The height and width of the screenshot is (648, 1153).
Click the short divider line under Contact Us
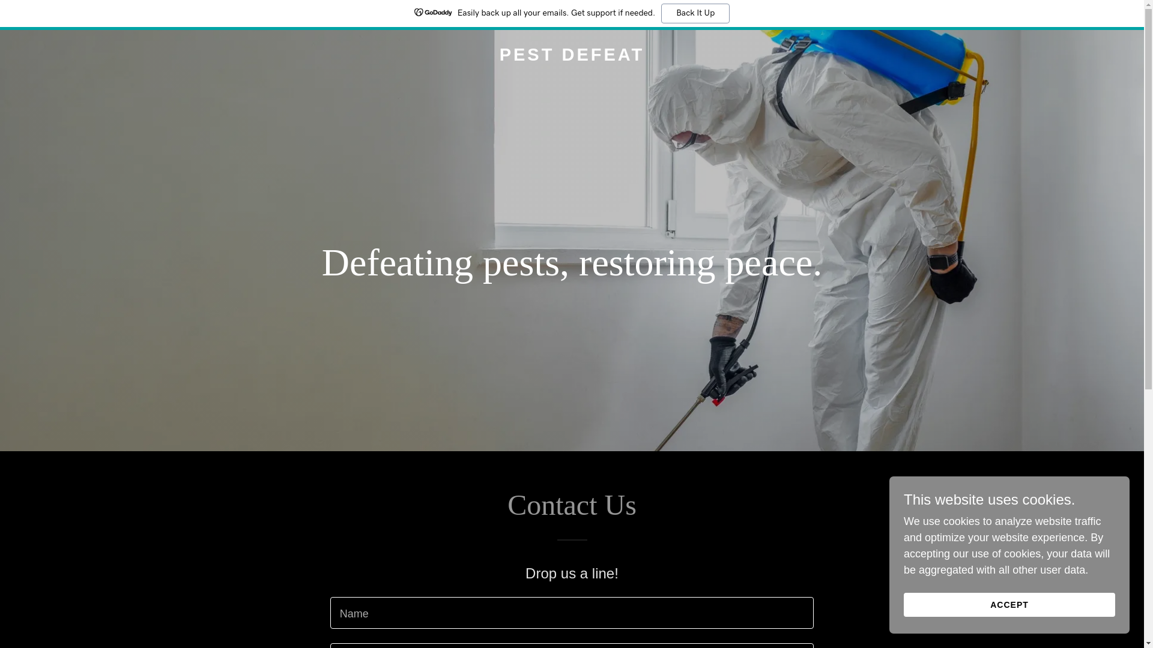pos(572,540)
